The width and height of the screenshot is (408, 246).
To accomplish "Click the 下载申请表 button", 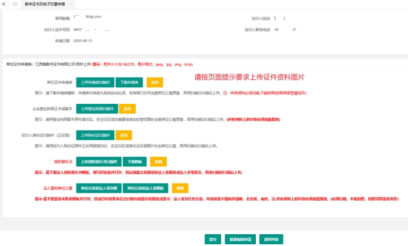I will pyautogui.click(x=129, y=83).
